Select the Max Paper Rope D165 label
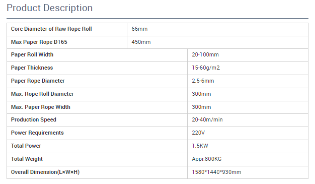This screenshot has height=184, width=315. [x=39, y=42]
